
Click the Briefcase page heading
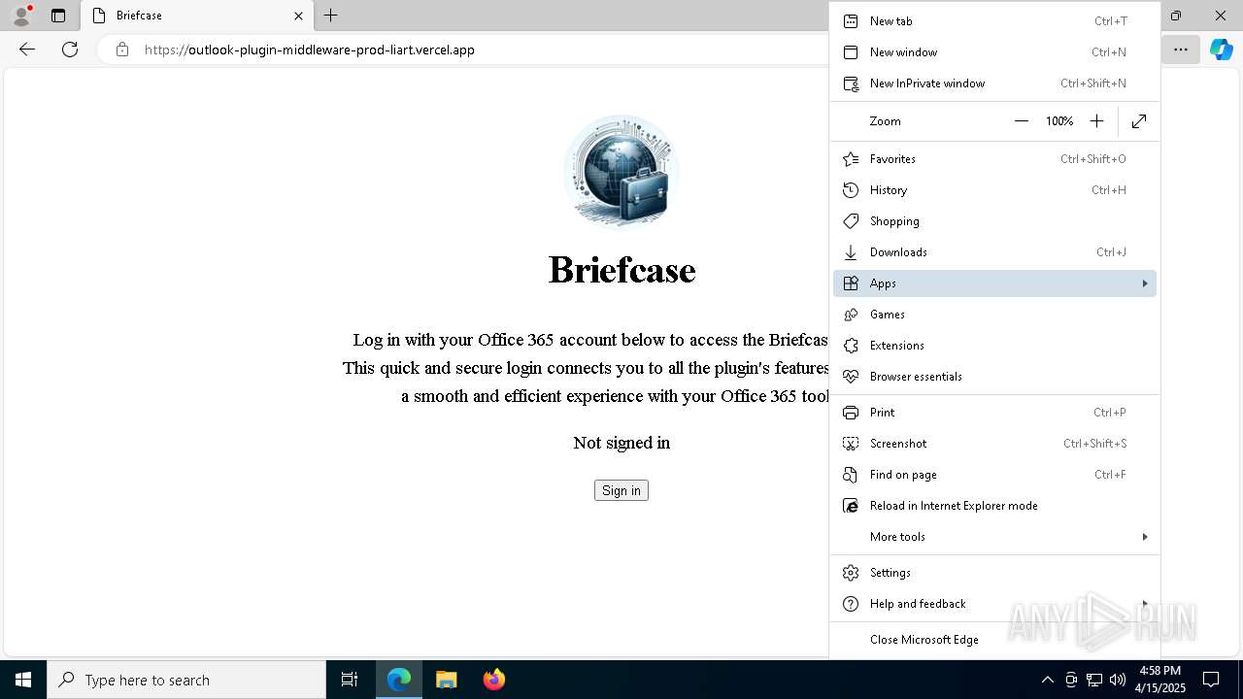621,270
